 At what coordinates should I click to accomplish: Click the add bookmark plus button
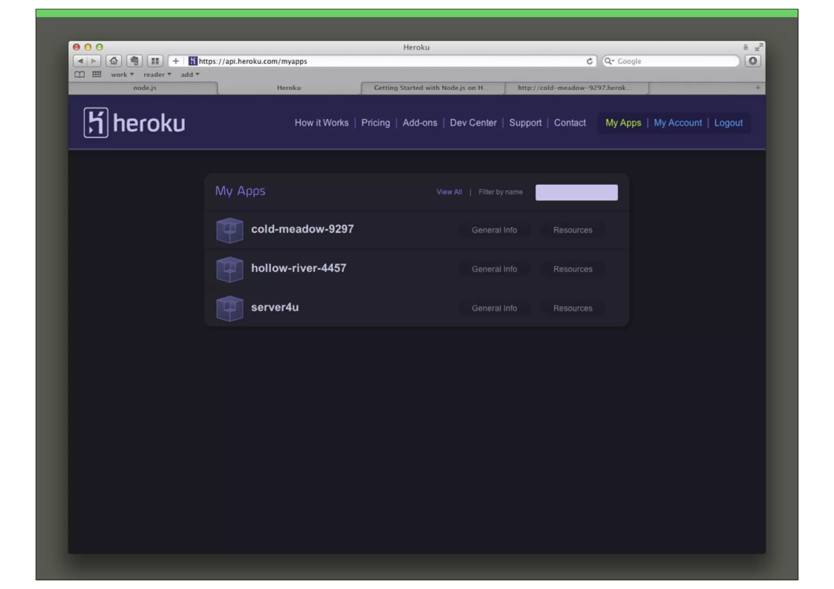pos(176,61)
